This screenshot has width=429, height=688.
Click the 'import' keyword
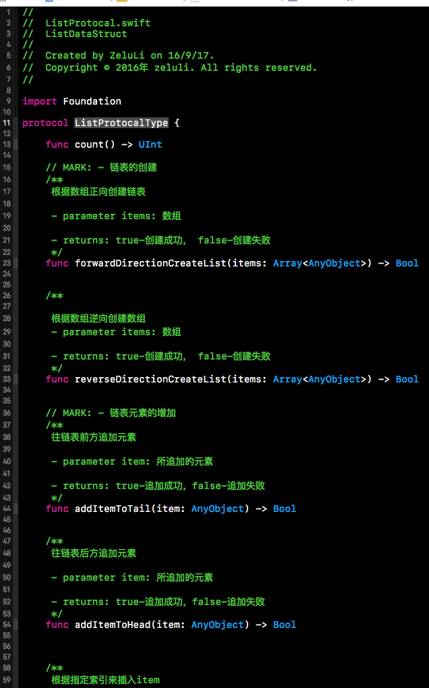[x=40, y=101]
